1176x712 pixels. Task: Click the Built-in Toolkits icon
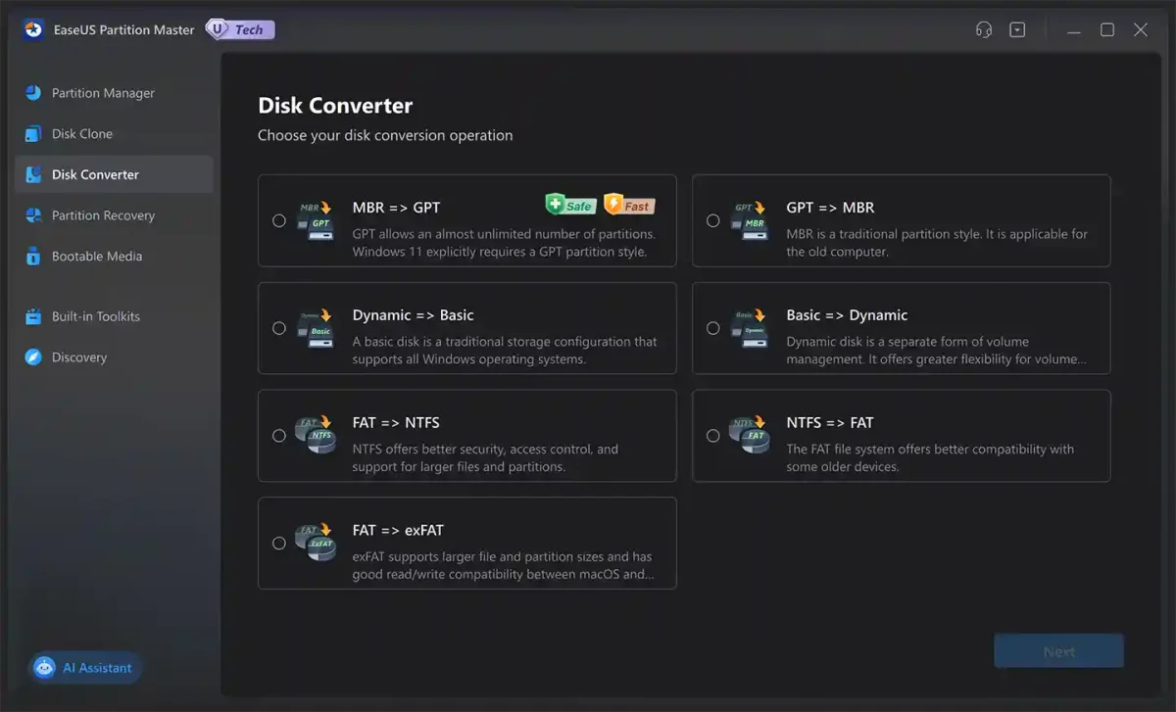pos(33,317)
